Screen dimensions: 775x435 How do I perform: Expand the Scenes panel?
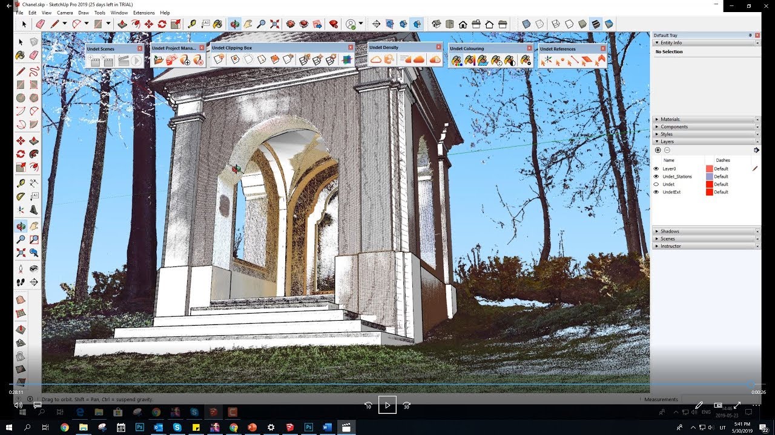[x=706, y=239]
